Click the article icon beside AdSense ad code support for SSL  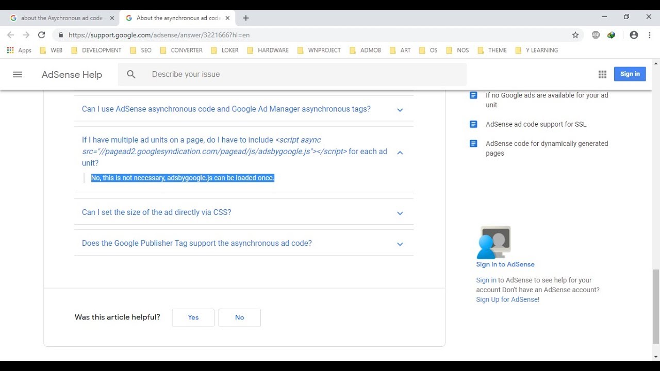[x=473, y=124]
